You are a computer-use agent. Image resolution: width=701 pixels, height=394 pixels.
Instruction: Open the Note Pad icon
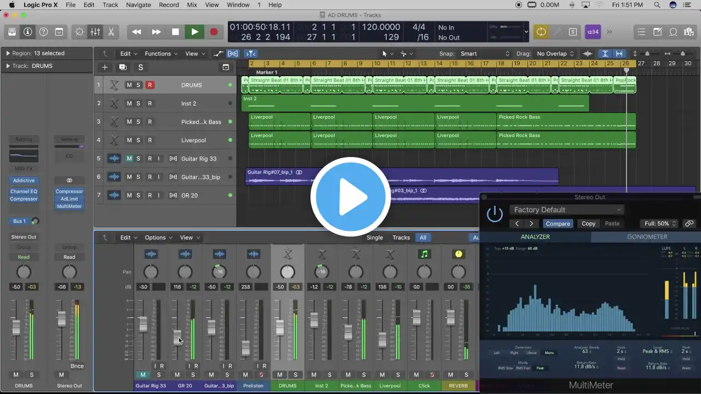pos(658,32)
